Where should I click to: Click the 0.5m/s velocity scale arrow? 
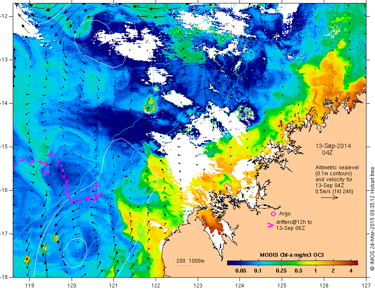click(x=329, y=197)
